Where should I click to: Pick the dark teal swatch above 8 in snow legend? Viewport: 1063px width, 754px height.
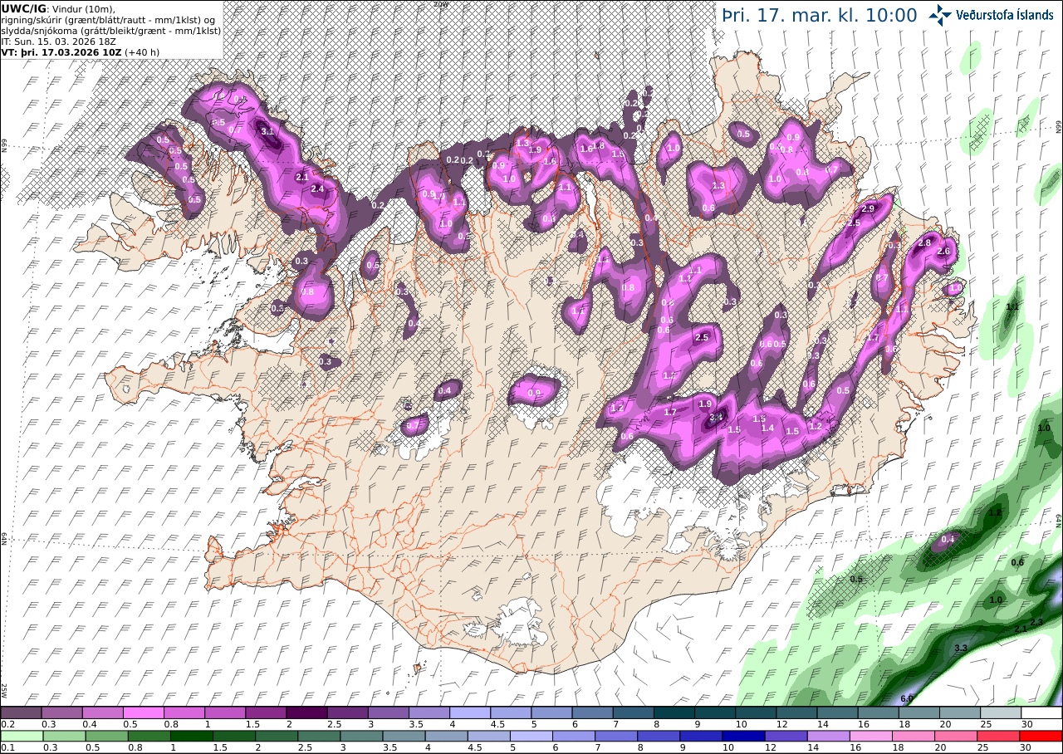click(x=674, y=712)
